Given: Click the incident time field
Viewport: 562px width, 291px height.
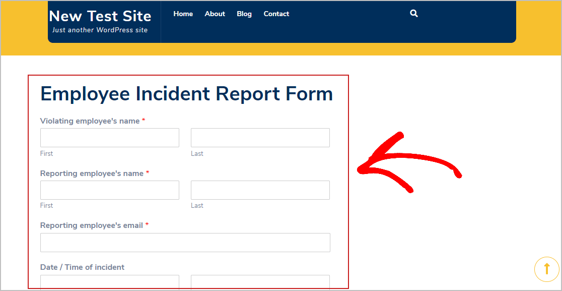Looking at the screenshot, I should (260, 282).
